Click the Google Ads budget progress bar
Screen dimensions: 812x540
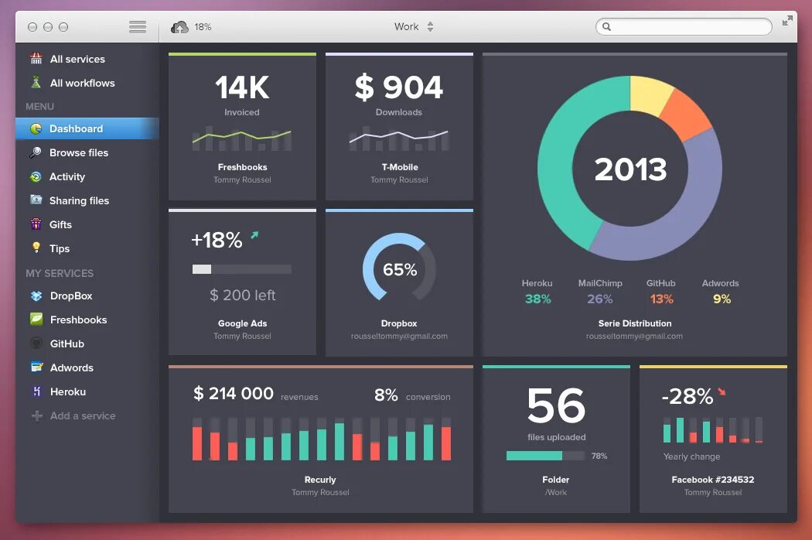[242, 269]
